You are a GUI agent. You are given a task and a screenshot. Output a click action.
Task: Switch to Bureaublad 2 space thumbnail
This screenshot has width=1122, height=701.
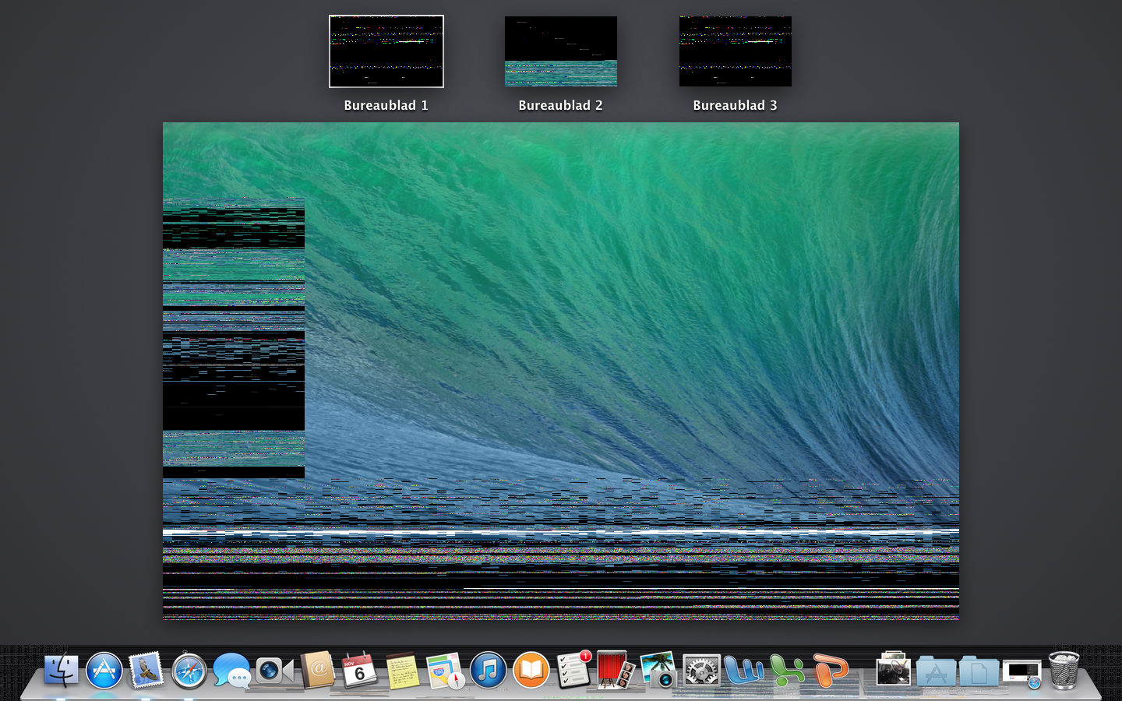pos(561,51)
